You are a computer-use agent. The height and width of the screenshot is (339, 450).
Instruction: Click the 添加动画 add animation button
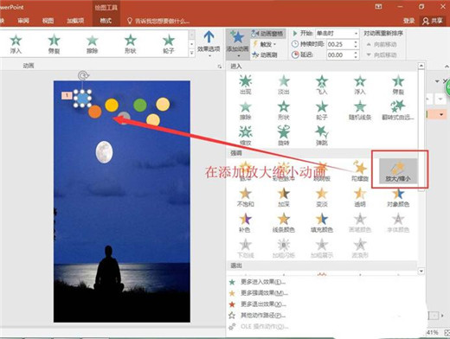point(237,43)
